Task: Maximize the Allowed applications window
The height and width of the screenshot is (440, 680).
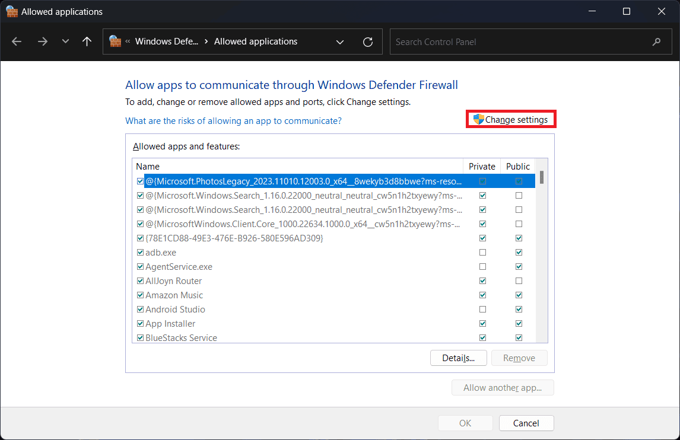Action: pos(627,11)
